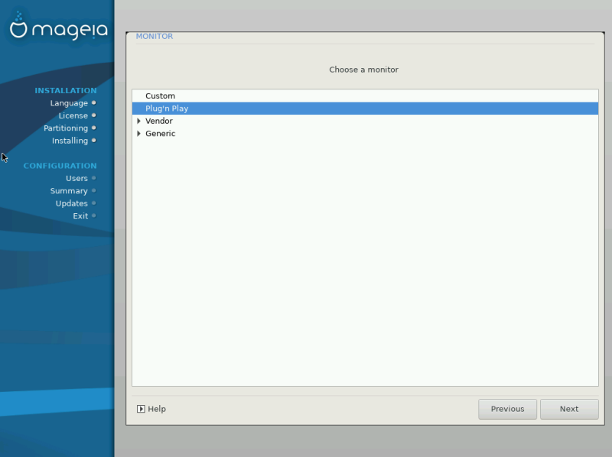Expand the Vendor monitor list
612x457 pixels.
[138, 121]
